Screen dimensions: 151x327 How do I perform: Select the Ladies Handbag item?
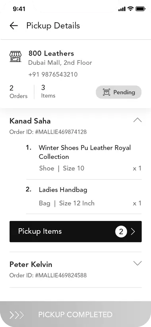pos(83,196)
